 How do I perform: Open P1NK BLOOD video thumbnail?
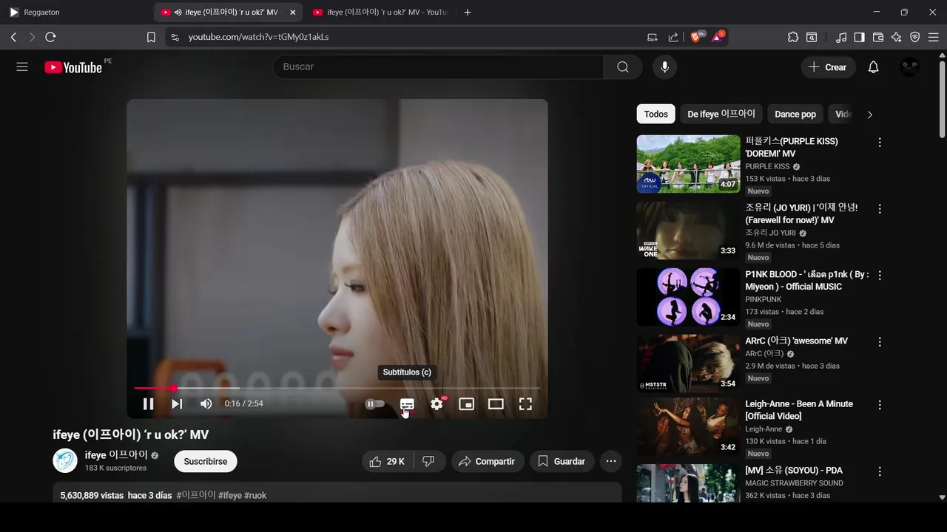(688, 296)
